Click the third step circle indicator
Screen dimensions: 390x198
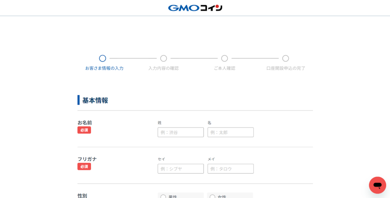pos(224,58)
